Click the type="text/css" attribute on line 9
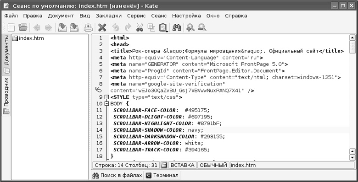This screenshot has width=358, height=182. click(x=156, y=97)
